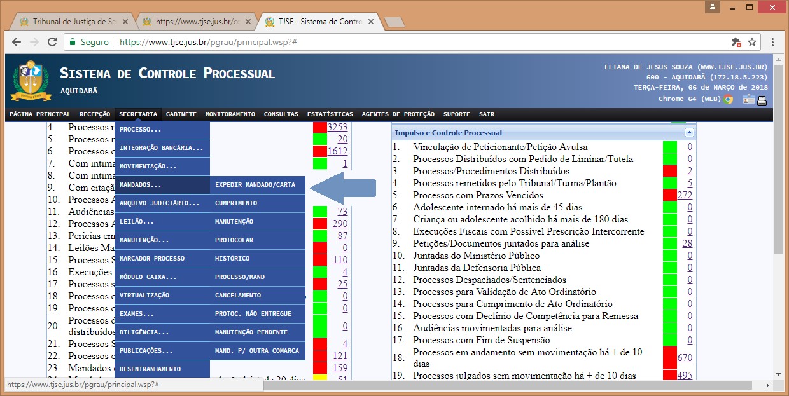Screen dimensions: 789x396
Task: Open the 28 Petições/Documentos juntados link
Action: [x=687, y=243]
